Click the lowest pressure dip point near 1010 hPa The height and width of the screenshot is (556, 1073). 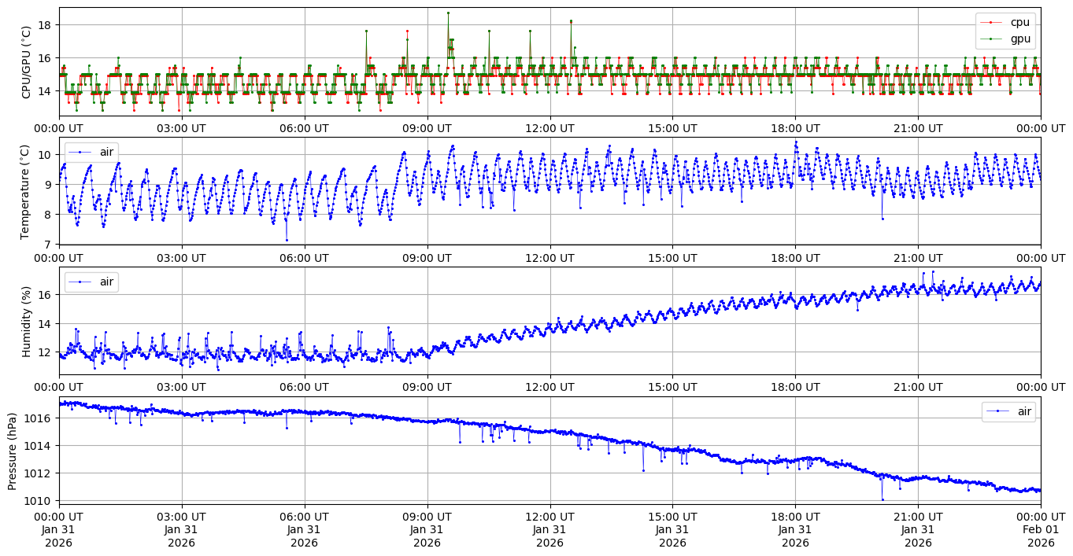tap(882, 499)
